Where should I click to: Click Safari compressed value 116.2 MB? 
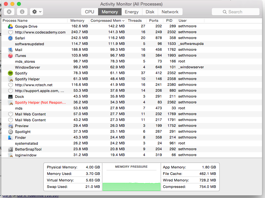(116, 38)
